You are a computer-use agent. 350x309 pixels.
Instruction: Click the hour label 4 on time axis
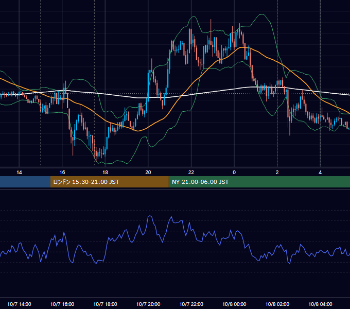click(x=320, y=173)
